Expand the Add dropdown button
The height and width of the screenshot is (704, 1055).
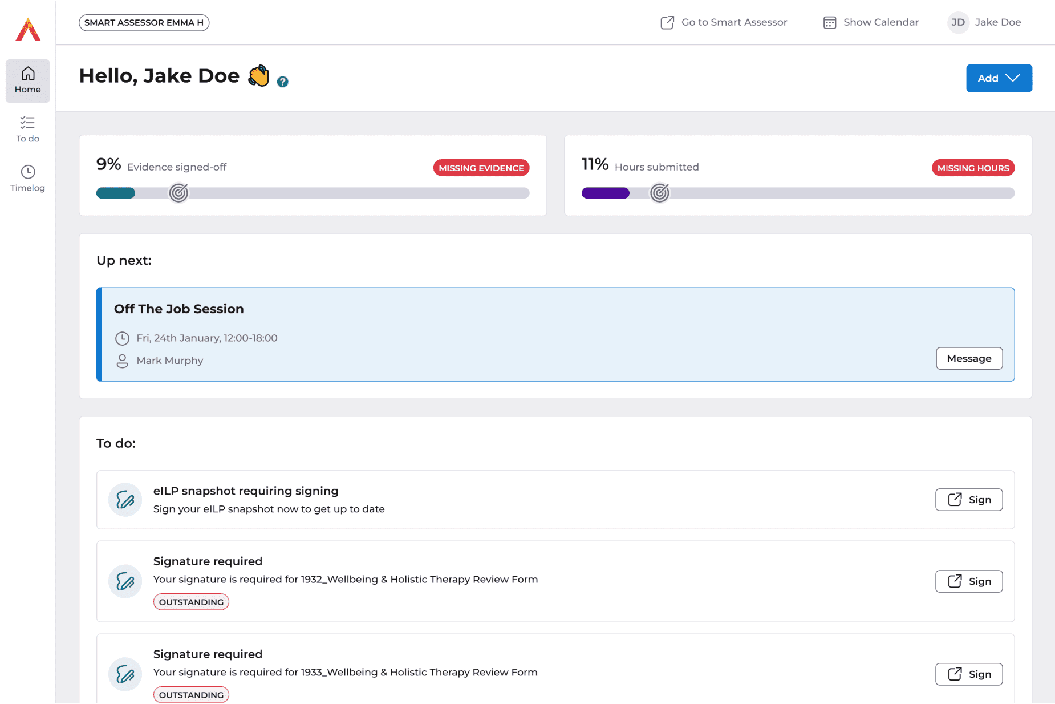click(999, 78)
